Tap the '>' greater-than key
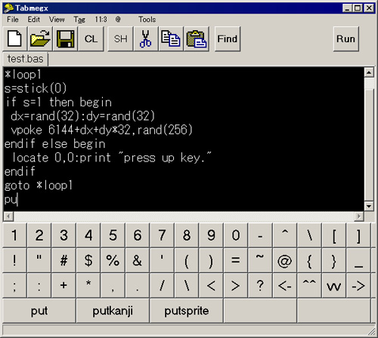The image size is (378, 338). [x=236, y=286]
